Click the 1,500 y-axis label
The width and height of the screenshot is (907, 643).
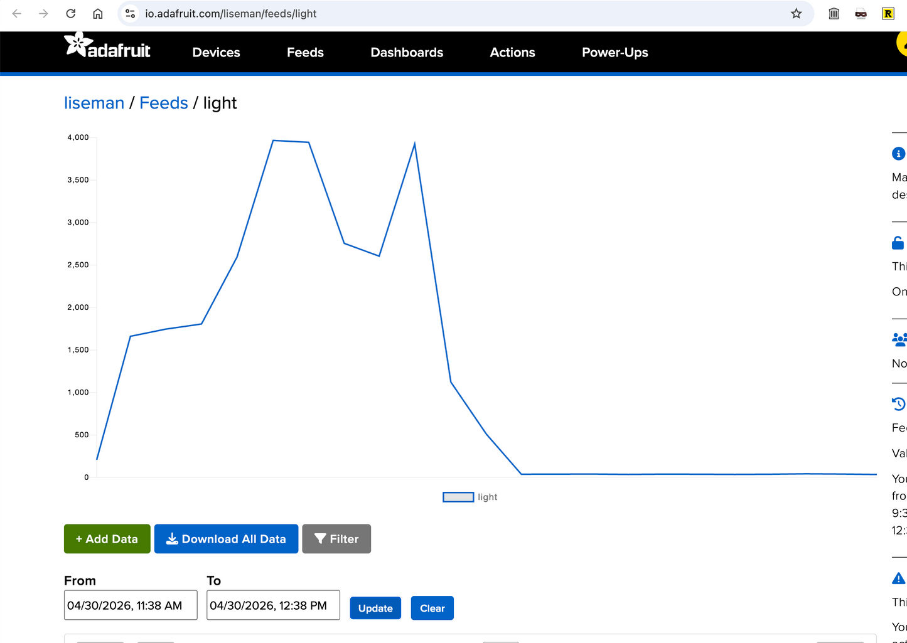[x=78, y=350]
